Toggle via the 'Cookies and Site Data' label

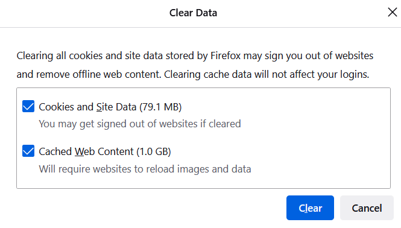(110, 107)
